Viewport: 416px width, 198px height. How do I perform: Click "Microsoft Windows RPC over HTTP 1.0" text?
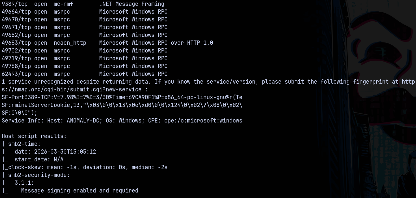coord(156,43)
